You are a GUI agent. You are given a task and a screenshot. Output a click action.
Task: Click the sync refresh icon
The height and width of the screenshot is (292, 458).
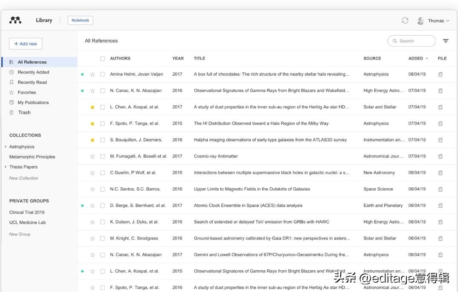[405, 20]
